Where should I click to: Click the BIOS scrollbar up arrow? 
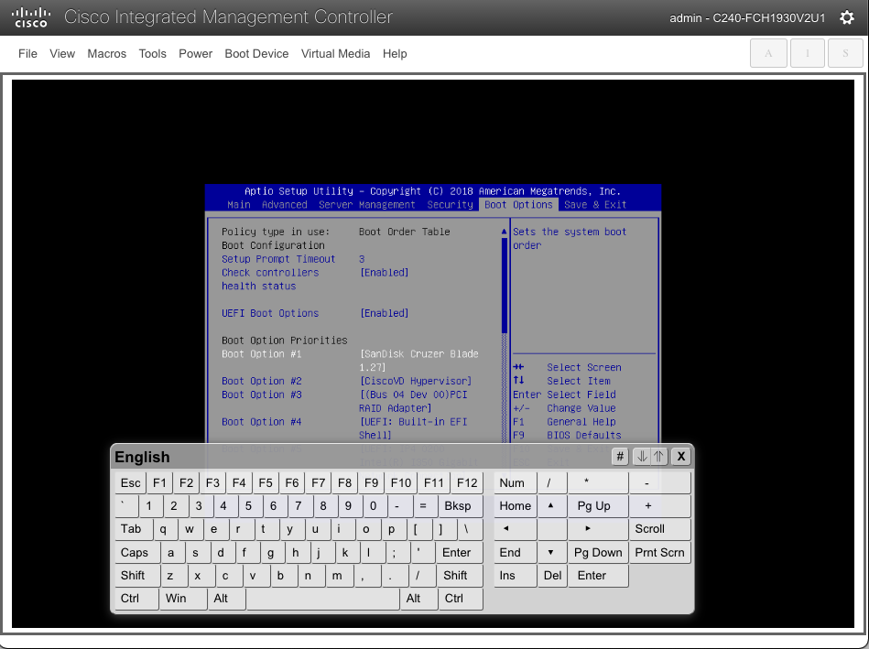505,232
